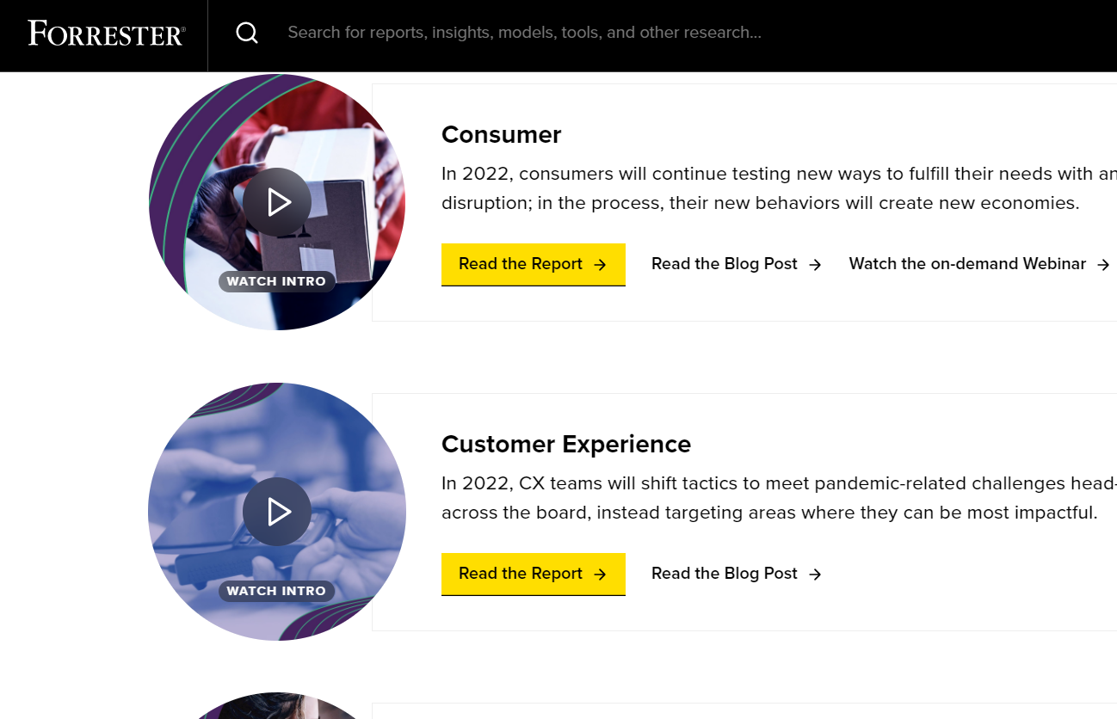Screen dimensions: 1117x719
Task: Click arrow beside Customer Experience Blog Post
Action: coord(815,575)
